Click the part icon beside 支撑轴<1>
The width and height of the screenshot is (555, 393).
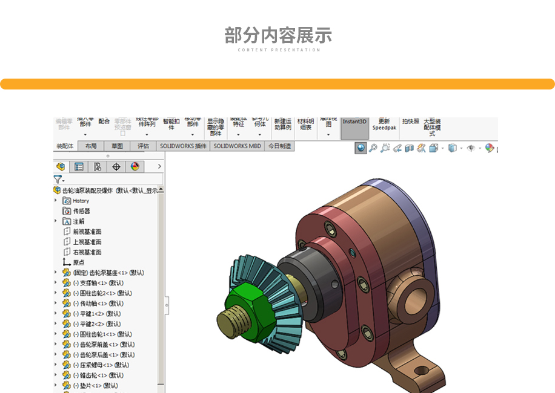(x=67, y=283)
